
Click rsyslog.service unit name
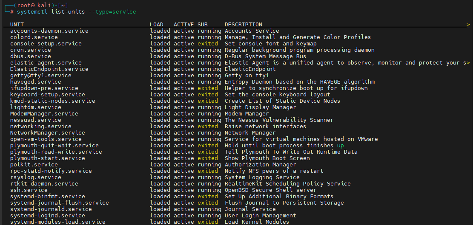click(36, 177)
